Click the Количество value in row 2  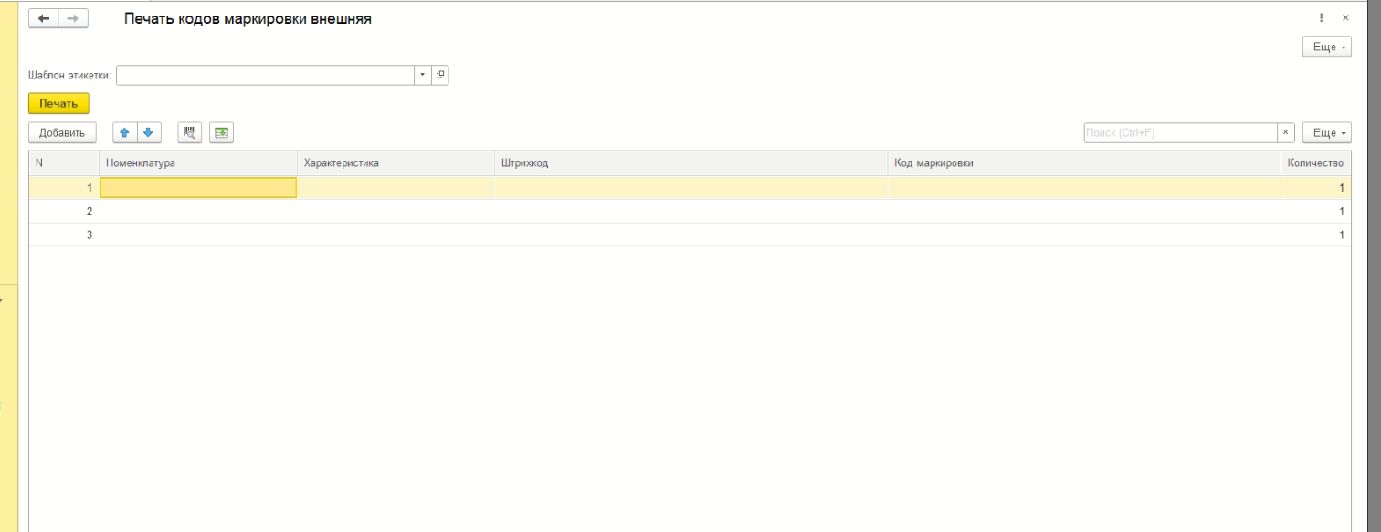pos(1315,211)
